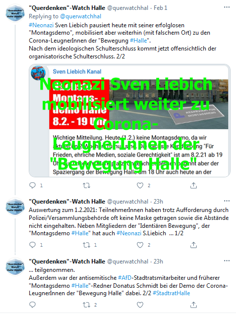Reply to the first tweet about Sven Liebich
Image resolution: width=236 pixels, height=314 pixels.
pyautogui.click(x=33, y=185)
